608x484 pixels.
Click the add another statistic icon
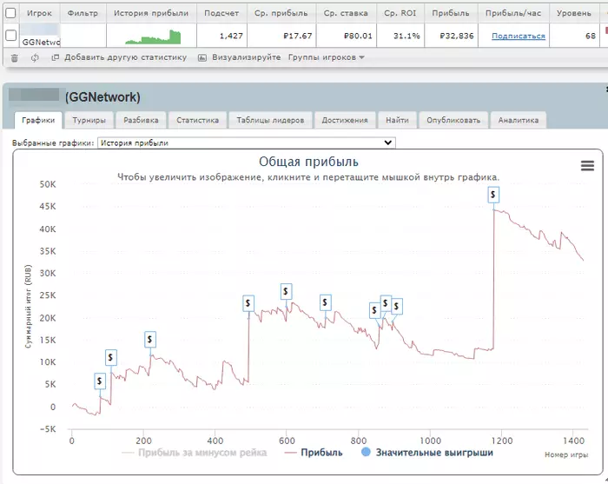56,57
